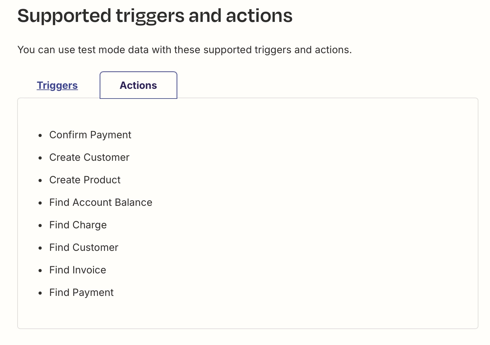This screenshot has width=490, height=345.
Task: Click the Find Invoice entry
Action: (x=78, y=270)
